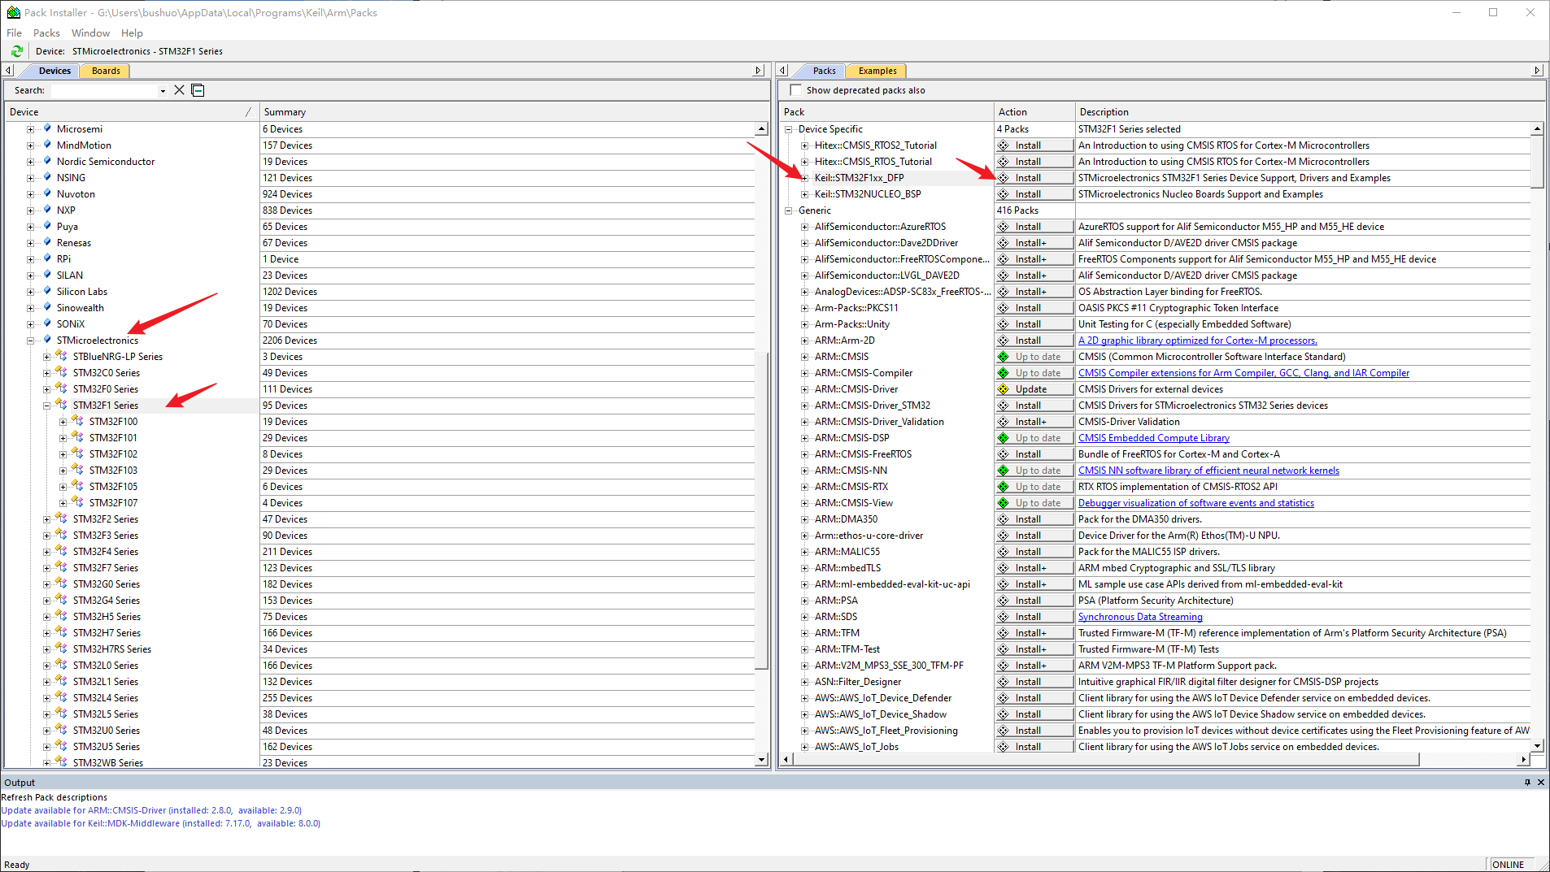Viewport: 1550px width, 872px height.
Task: Click the Microsemi vendor icon
Action: (47, 128)
